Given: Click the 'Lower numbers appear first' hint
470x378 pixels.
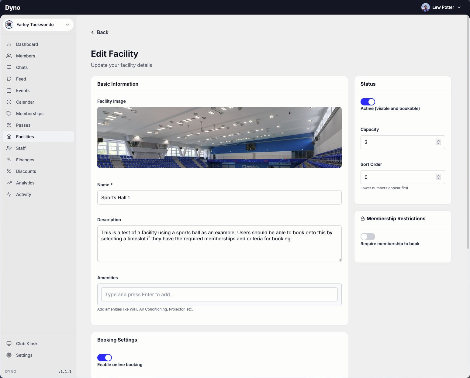Looking at the screenshot, I should [x=384, y=188].
